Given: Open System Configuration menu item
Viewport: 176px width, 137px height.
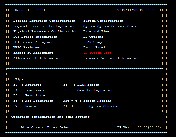Looking at the screenshot, I should [x=103, y=21].
